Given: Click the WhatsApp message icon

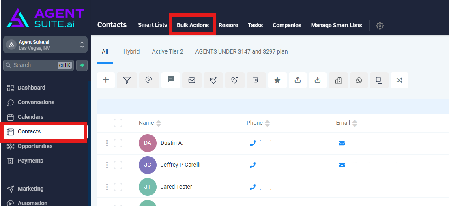Looking at the screenshot, I should [359, 80].
